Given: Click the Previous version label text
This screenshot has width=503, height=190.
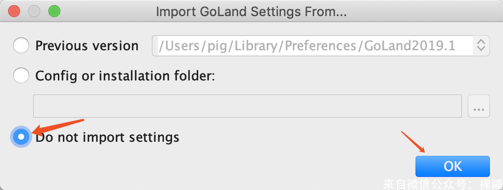Looking at the screenshot, I should [87, 46].
